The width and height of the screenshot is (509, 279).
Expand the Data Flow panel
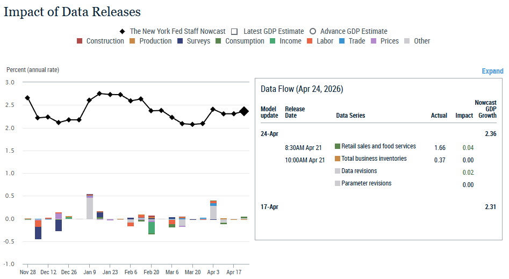492,71
